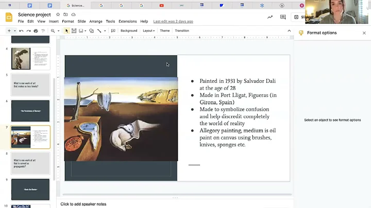Image resolution: width=371 pixels, height=208 pixels.
Task: Select the text box tool
Action: [x=74, y=31]
